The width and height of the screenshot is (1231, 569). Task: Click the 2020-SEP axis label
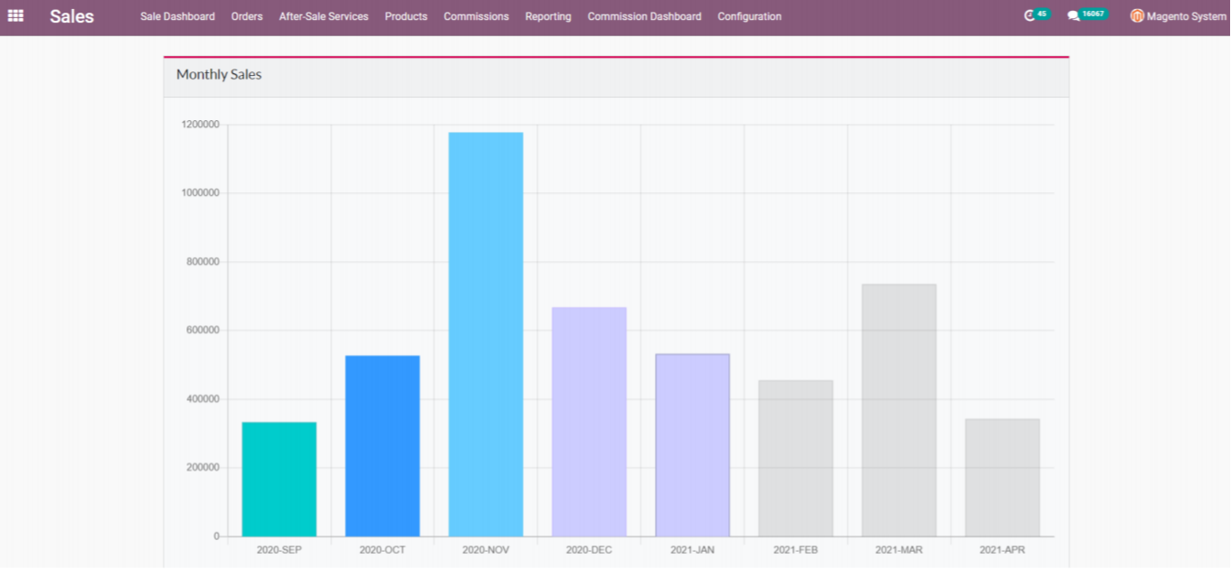coord(279,549)
